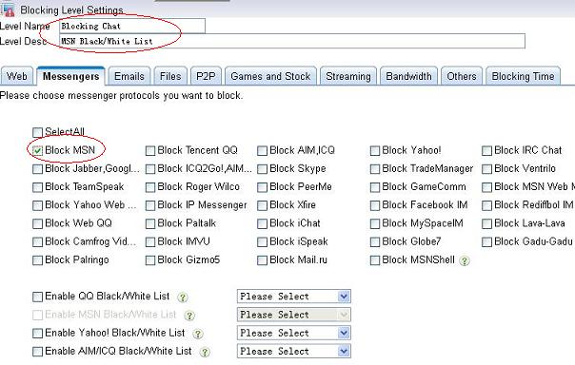Tick Block IP Messenger checkbox
The image size is (575, 365).
pyautogui.click(x=150, y=205)
